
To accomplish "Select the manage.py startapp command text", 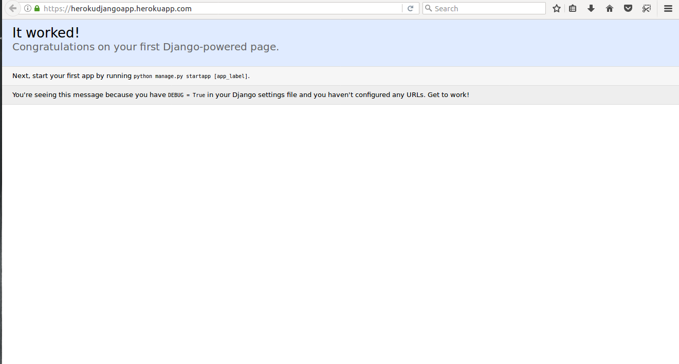I will pos(190,76).
